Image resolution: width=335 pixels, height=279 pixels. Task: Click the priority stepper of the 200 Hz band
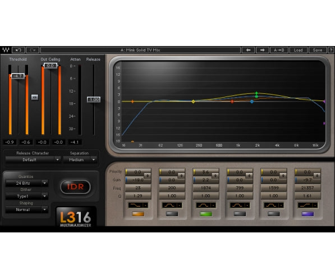click(181, 176)
